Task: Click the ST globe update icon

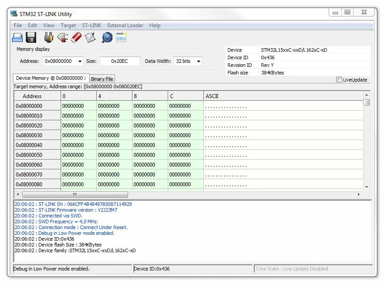Action: [107, 38]
